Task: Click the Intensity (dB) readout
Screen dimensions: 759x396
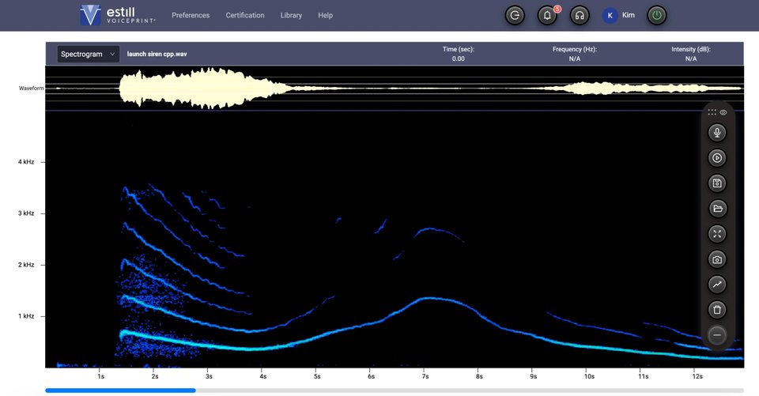Action: 691,54
